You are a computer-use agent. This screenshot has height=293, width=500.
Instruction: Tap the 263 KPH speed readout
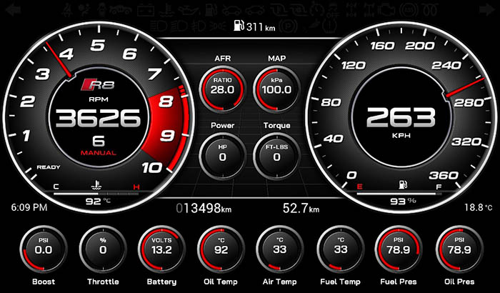pyautogui.click(x=401, y=117)
